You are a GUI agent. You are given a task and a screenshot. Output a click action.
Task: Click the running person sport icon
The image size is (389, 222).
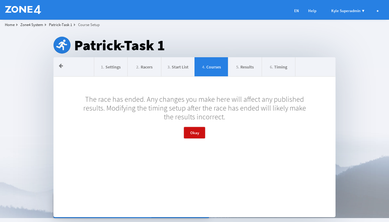(62, 45)
